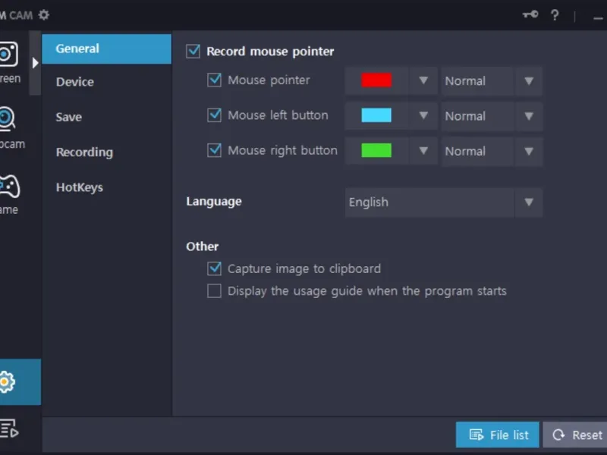Click the red mouse pointer color swatch

(376, 80)
